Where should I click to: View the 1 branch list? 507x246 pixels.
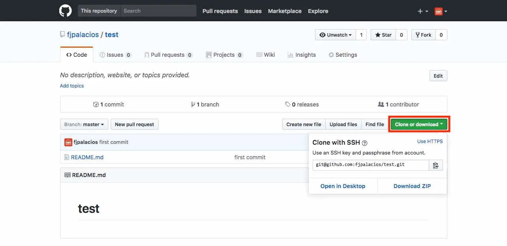[205, 104]
